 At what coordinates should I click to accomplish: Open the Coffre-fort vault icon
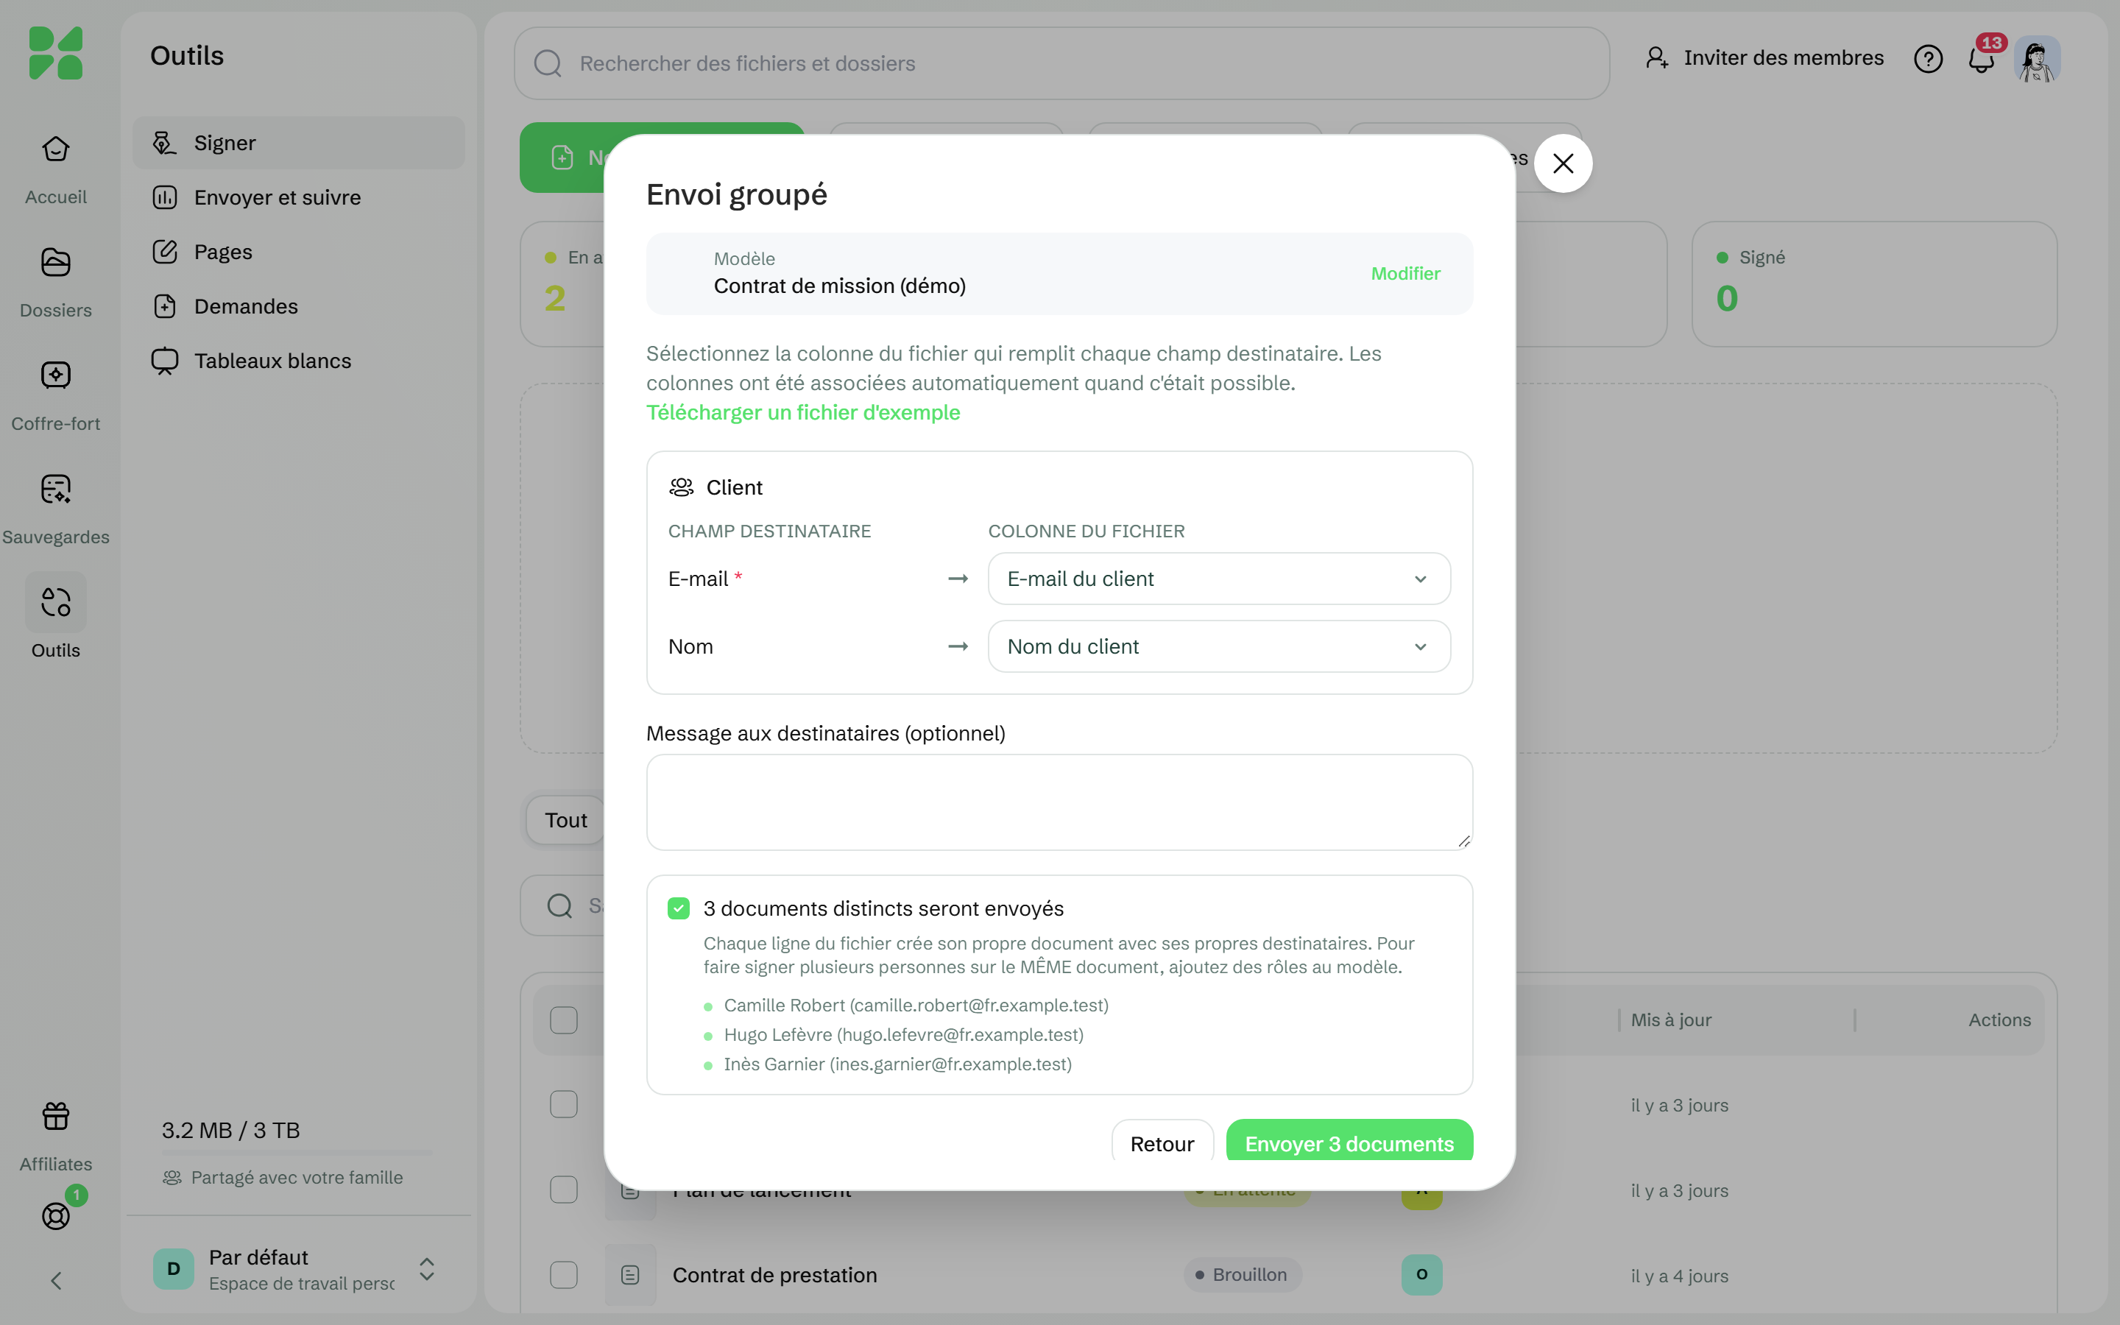(x=55, y=376)
